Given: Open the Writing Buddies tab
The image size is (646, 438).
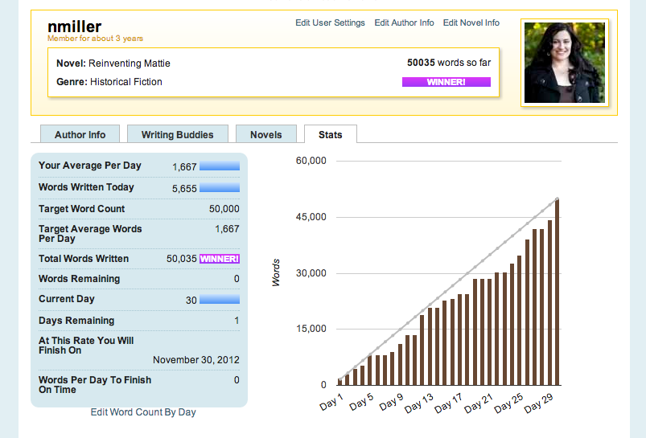Looking at the screenshot, I should pos(178,134).
